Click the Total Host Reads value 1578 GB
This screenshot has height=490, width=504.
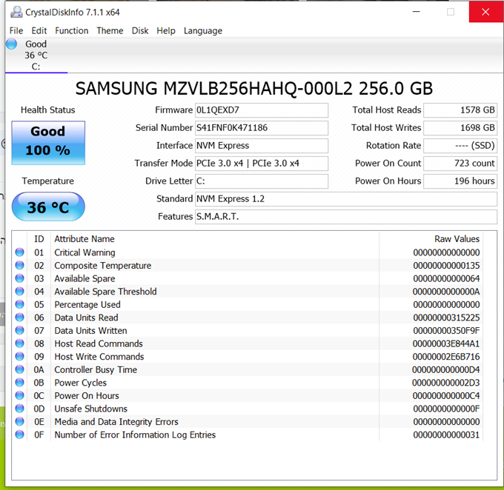(460, 110)
